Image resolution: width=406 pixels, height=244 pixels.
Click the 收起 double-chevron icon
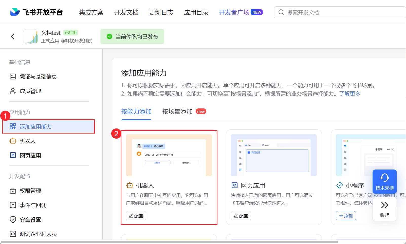[384, 205]
